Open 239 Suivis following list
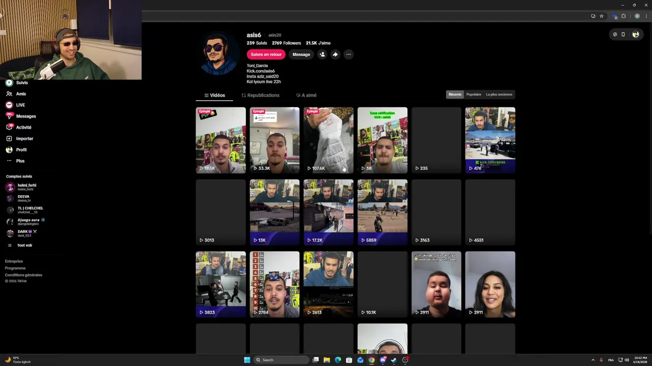Image resolution: width=652 pixels, height=366 pixels. pos(257,43)
